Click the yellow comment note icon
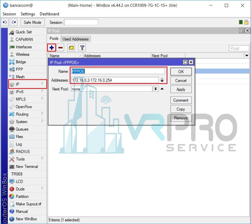Viewport: 251px width, 224px height. [71, 48]
